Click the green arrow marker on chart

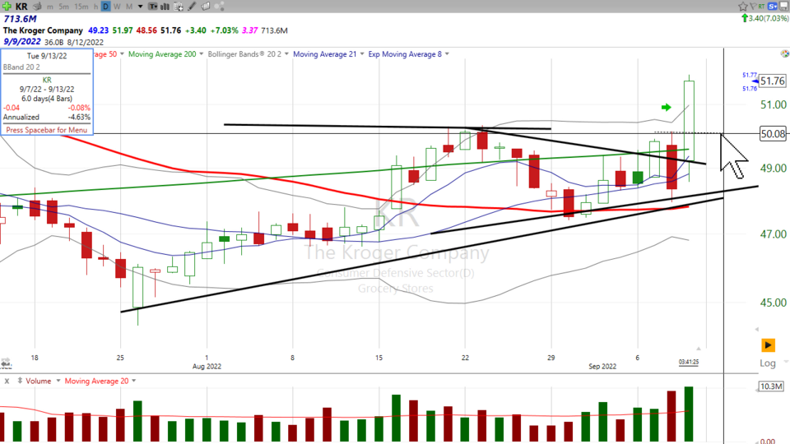click(x=666, y=107)
